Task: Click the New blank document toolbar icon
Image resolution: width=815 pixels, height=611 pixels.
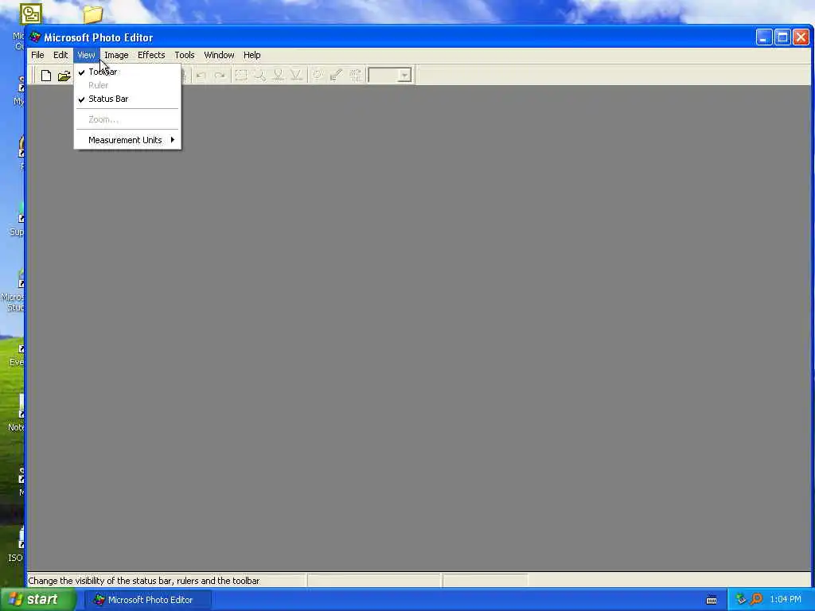Action: 45,76
